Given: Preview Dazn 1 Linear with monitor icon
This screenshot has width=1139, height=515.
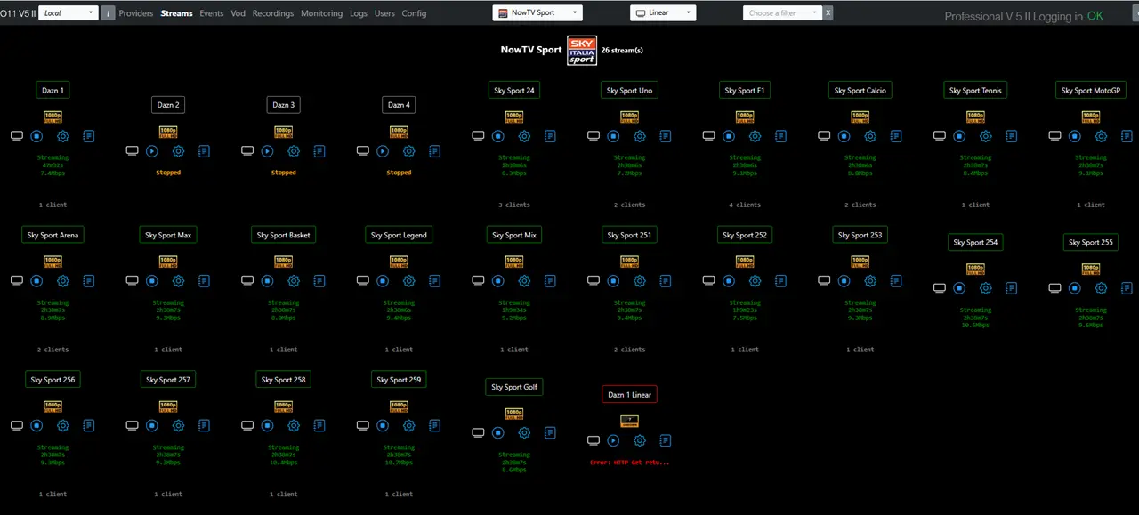Looking at the screenshot, I should click(594, 440).
